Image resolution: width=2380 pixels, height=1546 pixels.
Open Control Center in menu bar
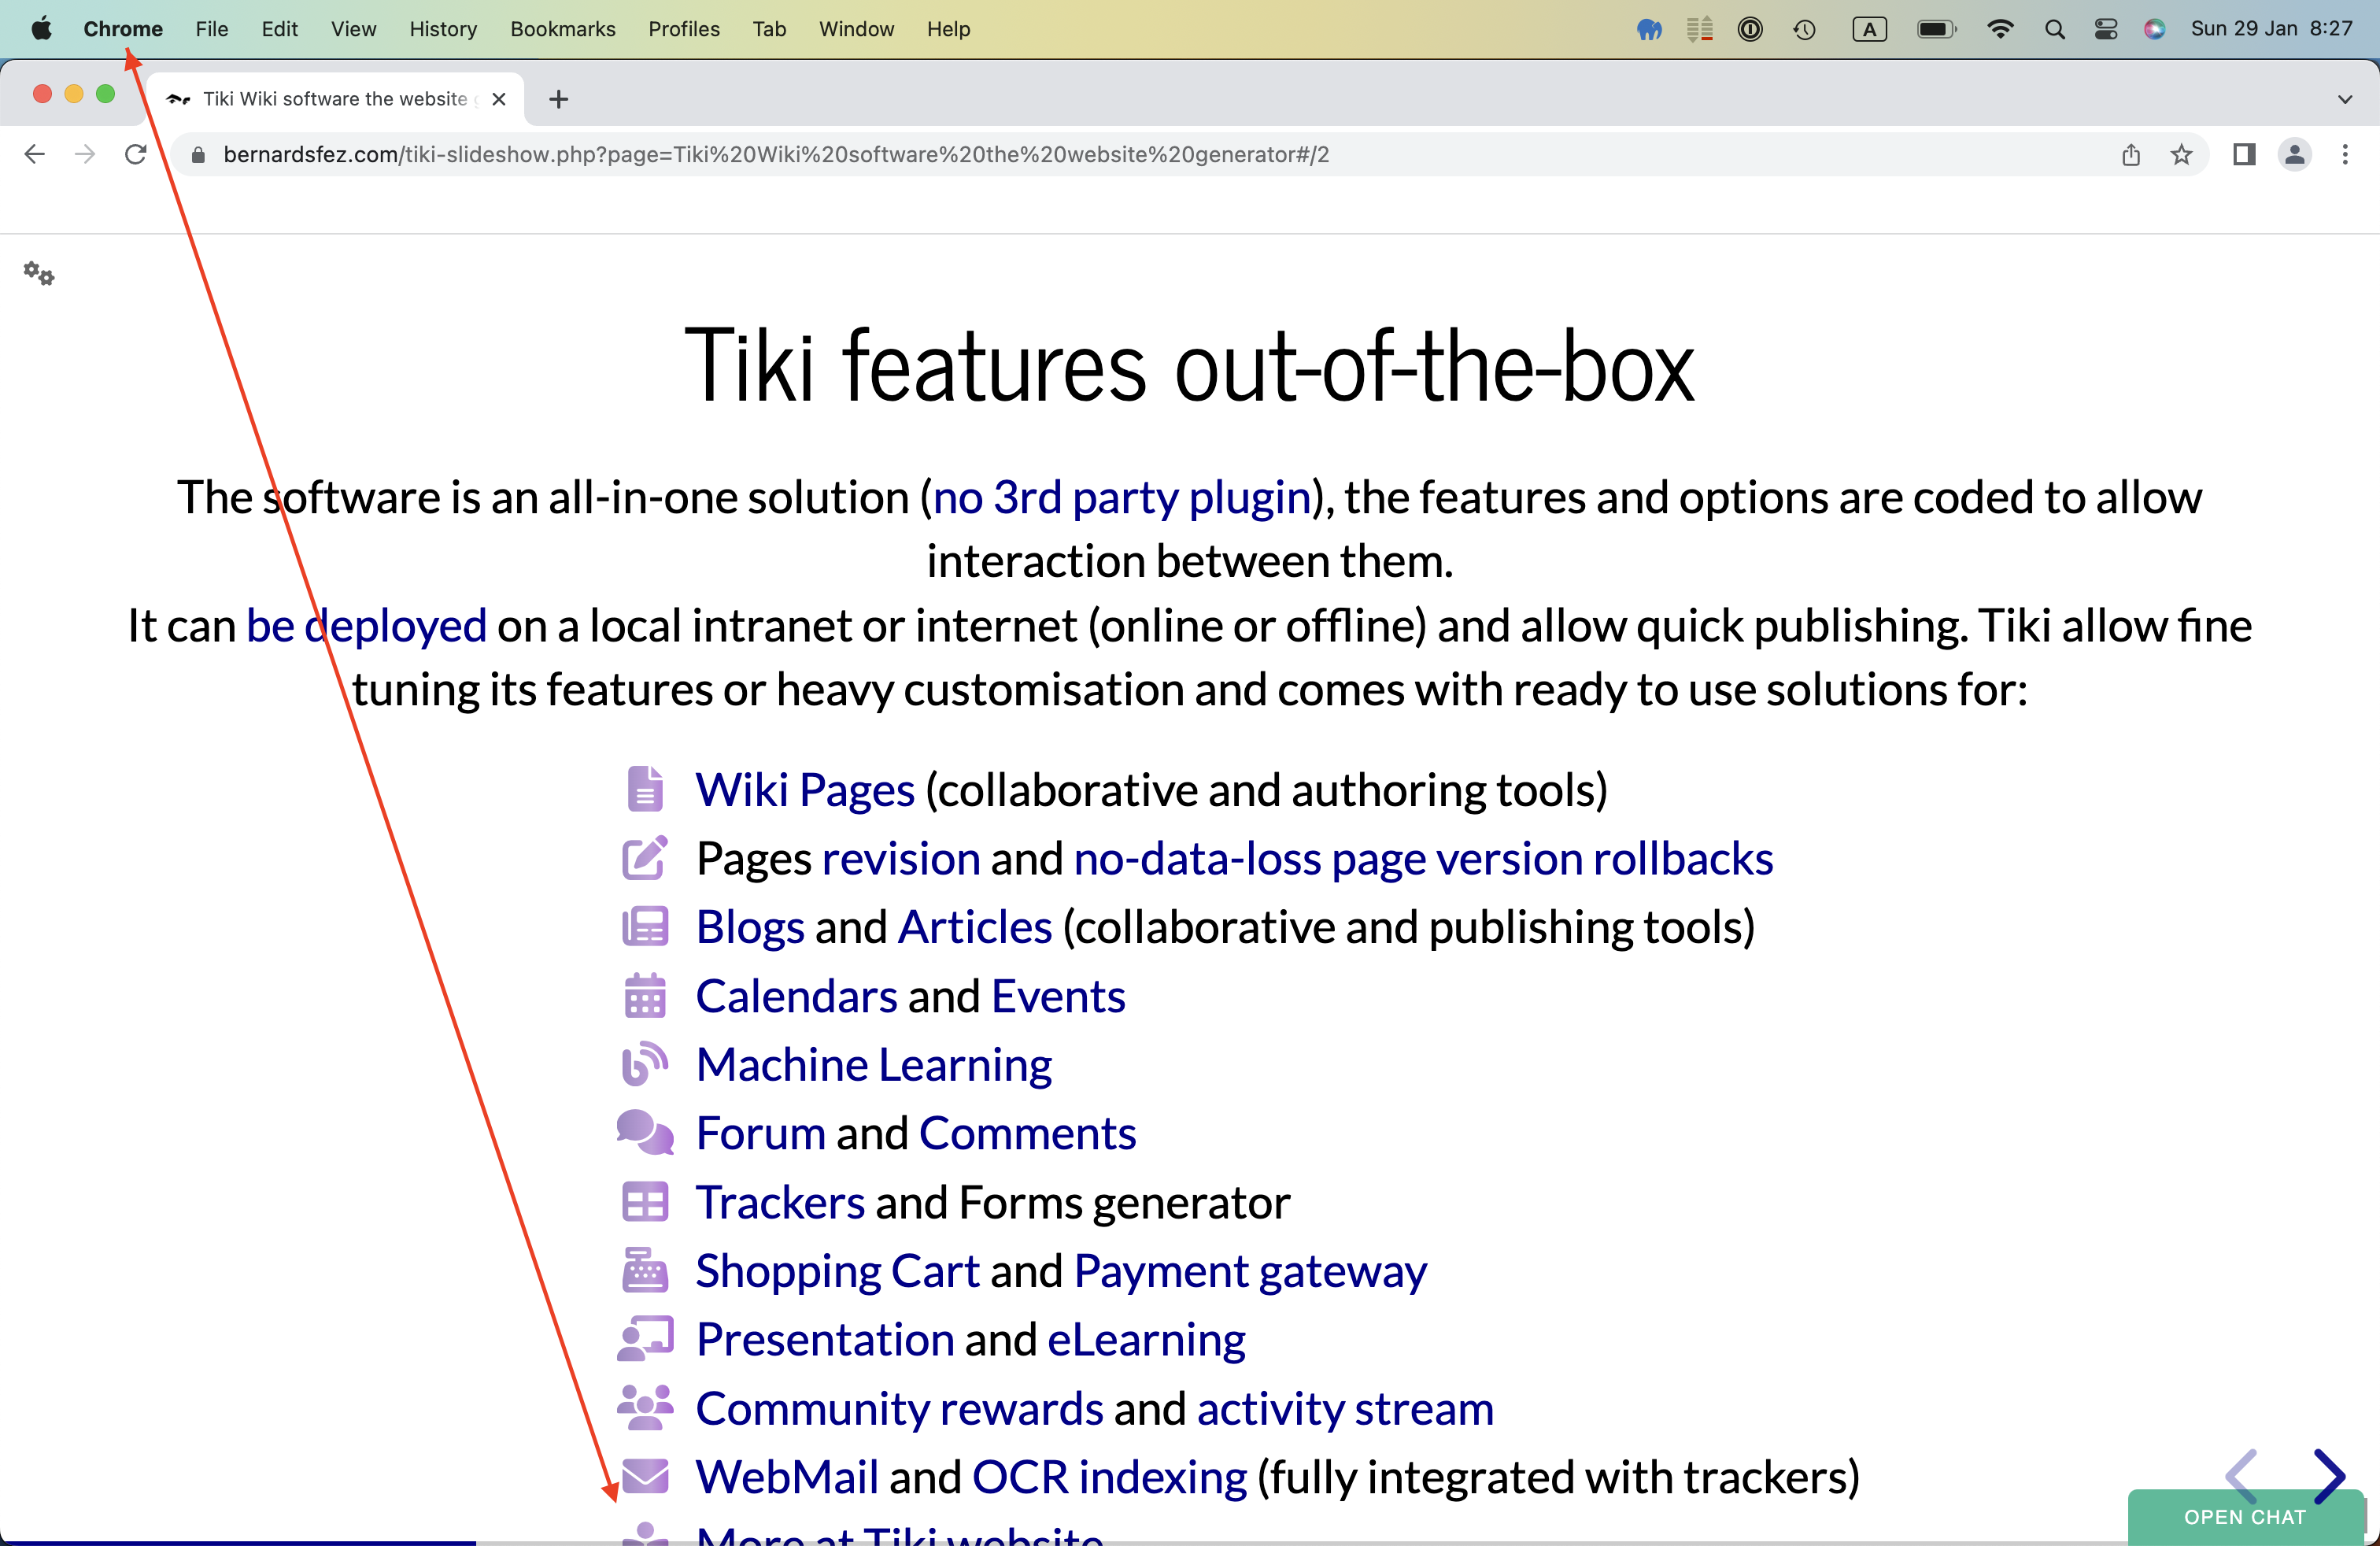[x=2106, y=29]
